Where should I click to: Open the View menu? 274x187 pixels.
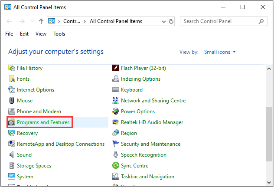41,34
